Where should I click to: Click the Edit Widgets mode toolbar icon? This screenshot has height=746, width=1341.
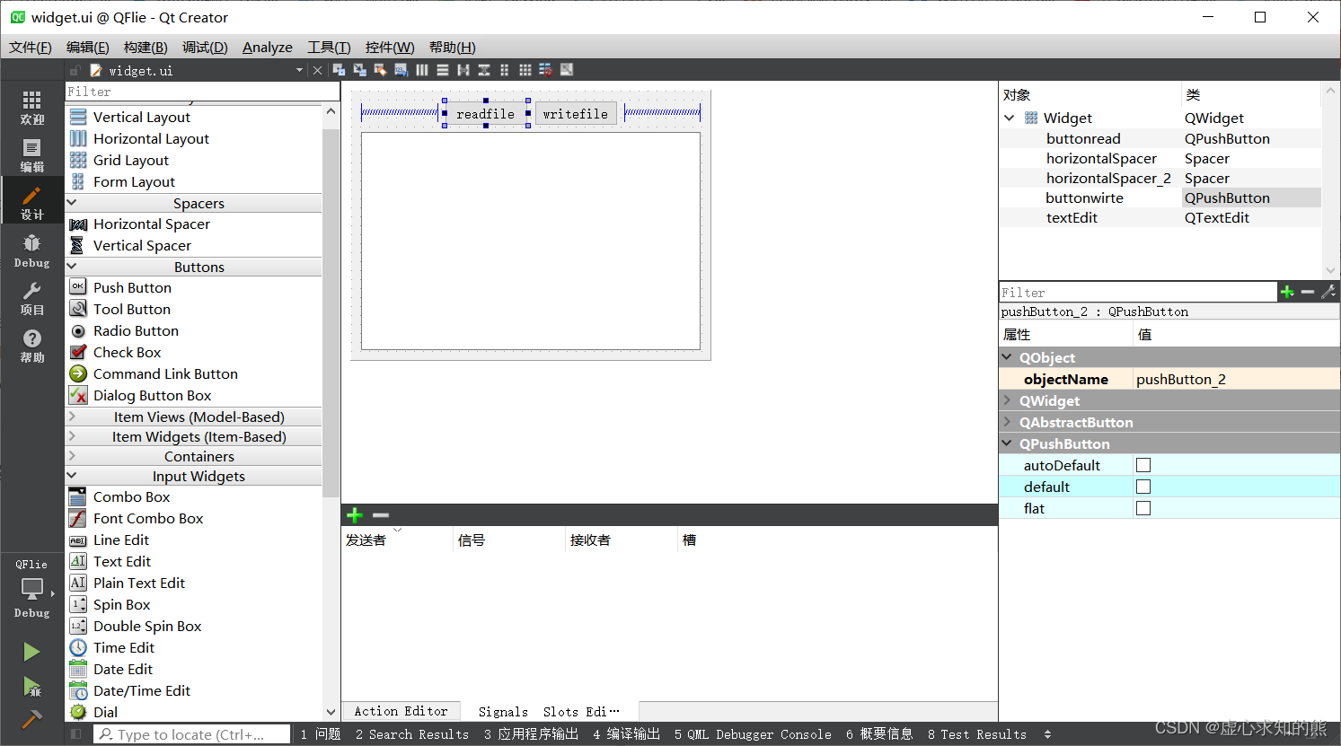click(339, 70)
